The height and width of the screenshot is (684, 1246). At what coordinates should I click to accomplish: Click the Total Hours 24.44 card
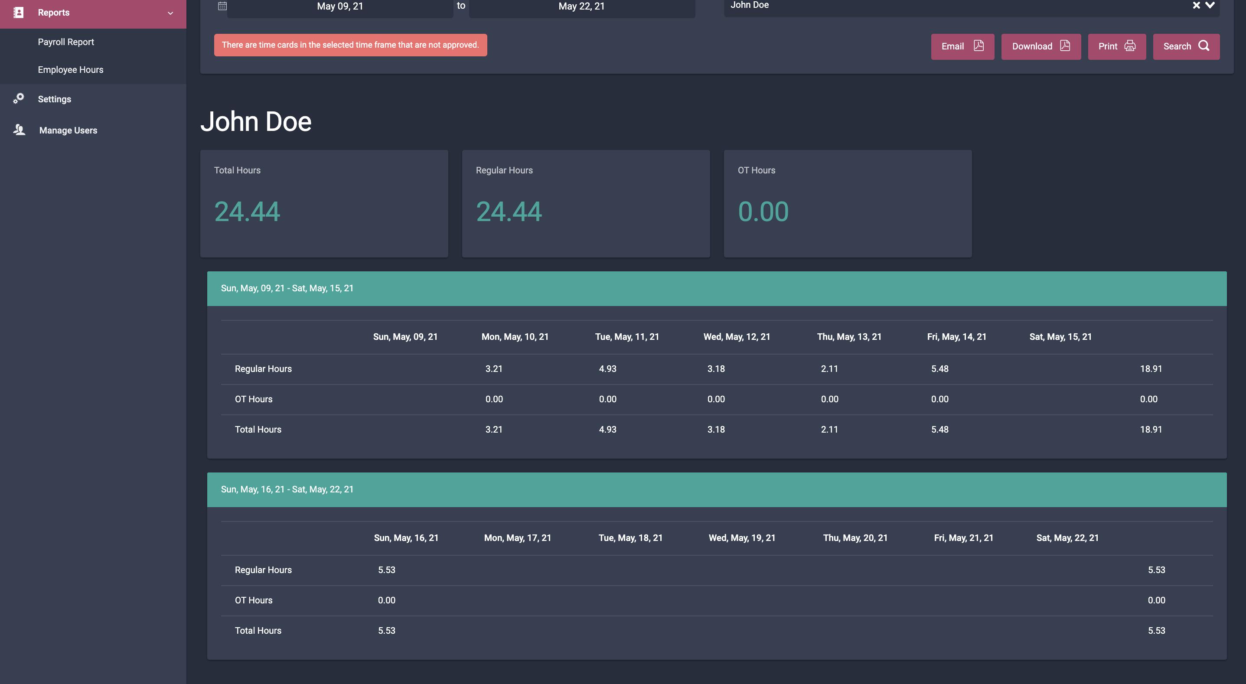tap(324, 204)
